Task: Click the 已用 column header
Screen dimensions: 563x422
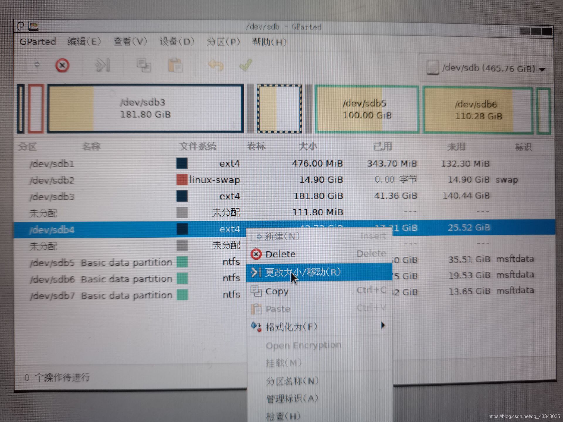Action: pos(382,146)
